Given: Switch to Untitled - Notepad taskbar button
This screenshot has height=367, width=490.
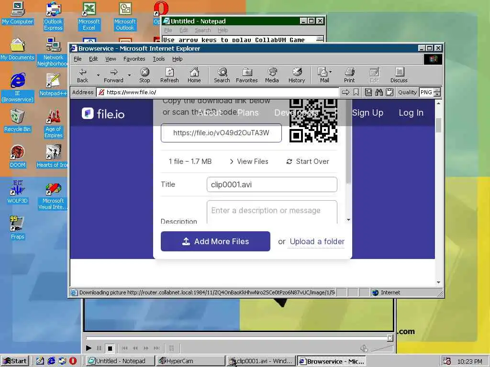Looking at the screenshot, I should 120,361.
